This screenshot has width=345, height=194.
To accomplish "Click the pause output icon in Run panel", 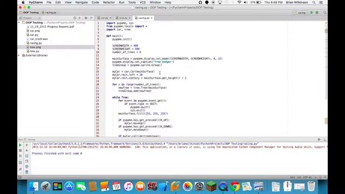I will tap(20, 156).
